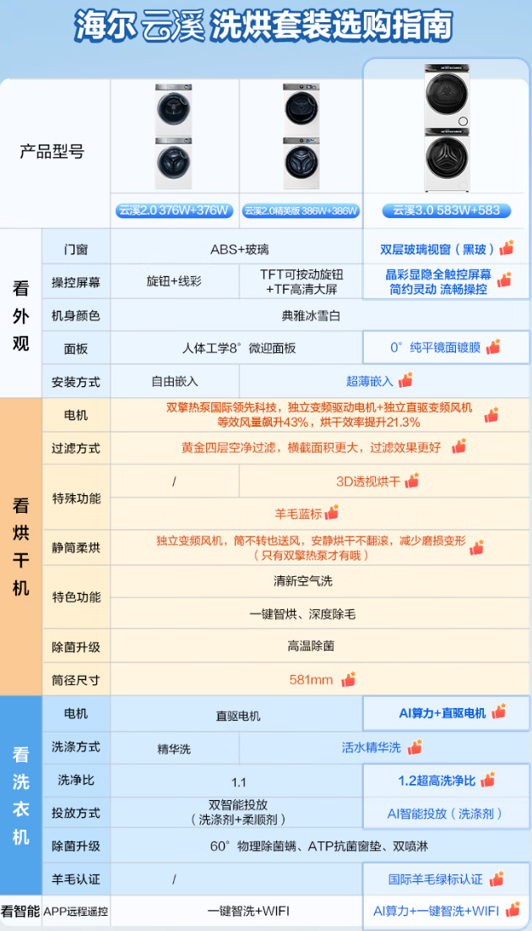This screenshot has height=931, width=532.
Task: Click the thumbs-up beside 超薄嵌入
Action: coord(405,380)
